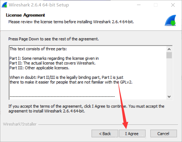Click the license text scroll down arrow
This screenshot has width=182, height=142.
tap(169, 97)
